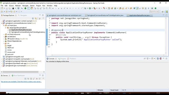Click the relaunch circular green-red toolbar icon
The width and height of the screenshot is (169, 95).
click(x=32, y=8)
